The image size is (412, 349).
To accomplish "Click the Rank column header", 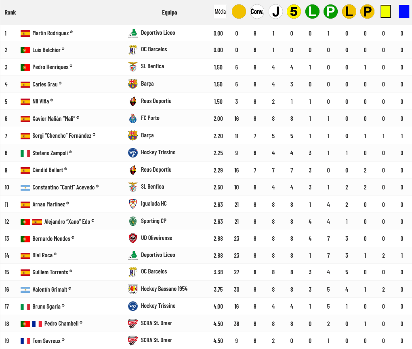I will click(10, 12).
